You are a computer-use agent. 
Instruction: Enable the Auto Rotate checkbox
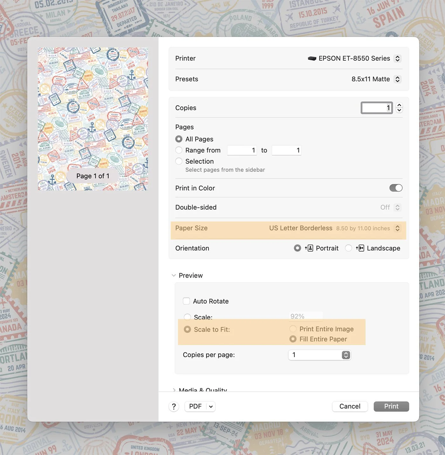tap(187, 301)
